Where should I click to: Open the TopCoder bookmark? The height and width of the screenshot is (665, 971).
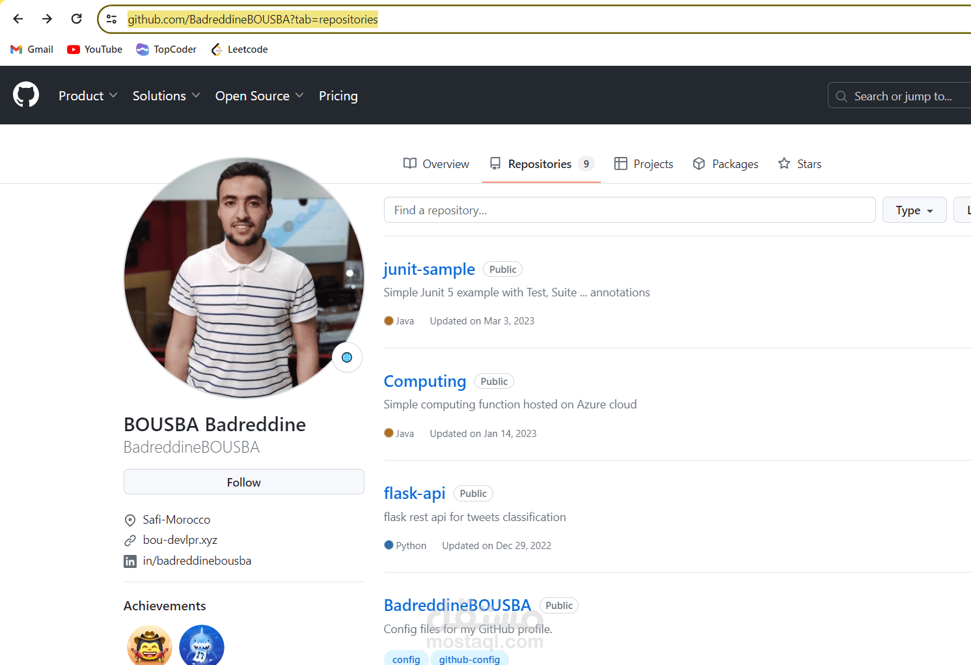tap(166, 50)
